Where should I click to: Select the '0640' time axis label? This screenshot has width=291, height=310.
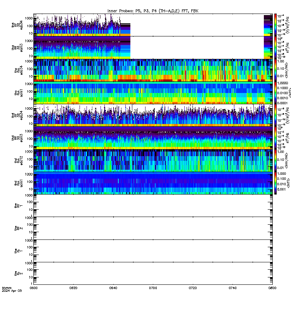(x=113, y=288)
